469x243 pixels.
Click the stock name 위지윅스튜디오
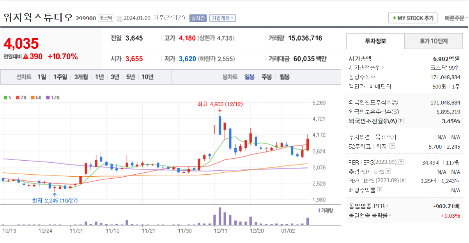(x=38, y=17)
